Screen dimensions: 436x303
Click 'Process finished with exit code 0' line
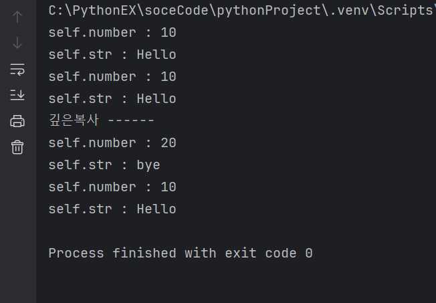click(x=181, y=254)
